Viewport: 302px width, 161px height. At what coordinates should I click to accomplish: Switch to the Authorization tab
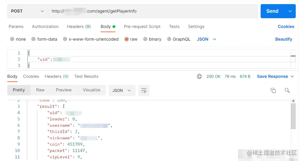45,27
